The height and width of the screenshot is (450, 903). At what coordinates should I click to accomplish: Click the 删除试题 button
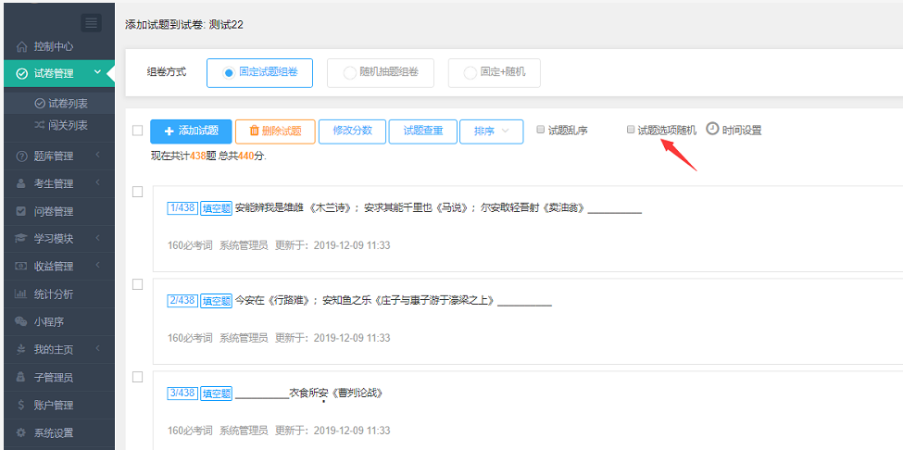(275, 131)
